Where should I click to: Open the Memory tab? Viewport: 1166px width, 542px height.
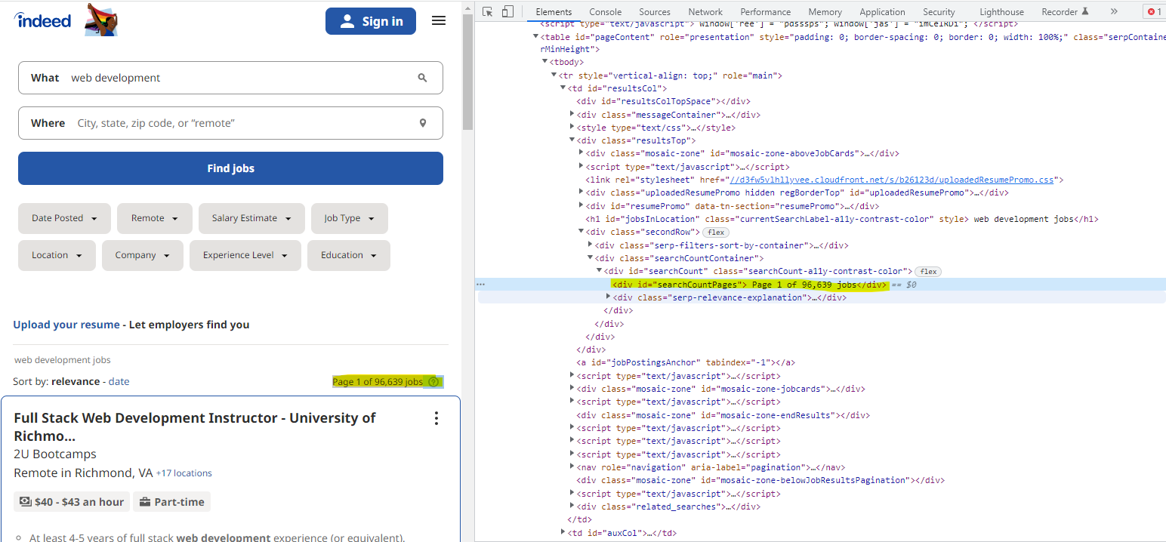pyautogui.click(x=825, y=12)
